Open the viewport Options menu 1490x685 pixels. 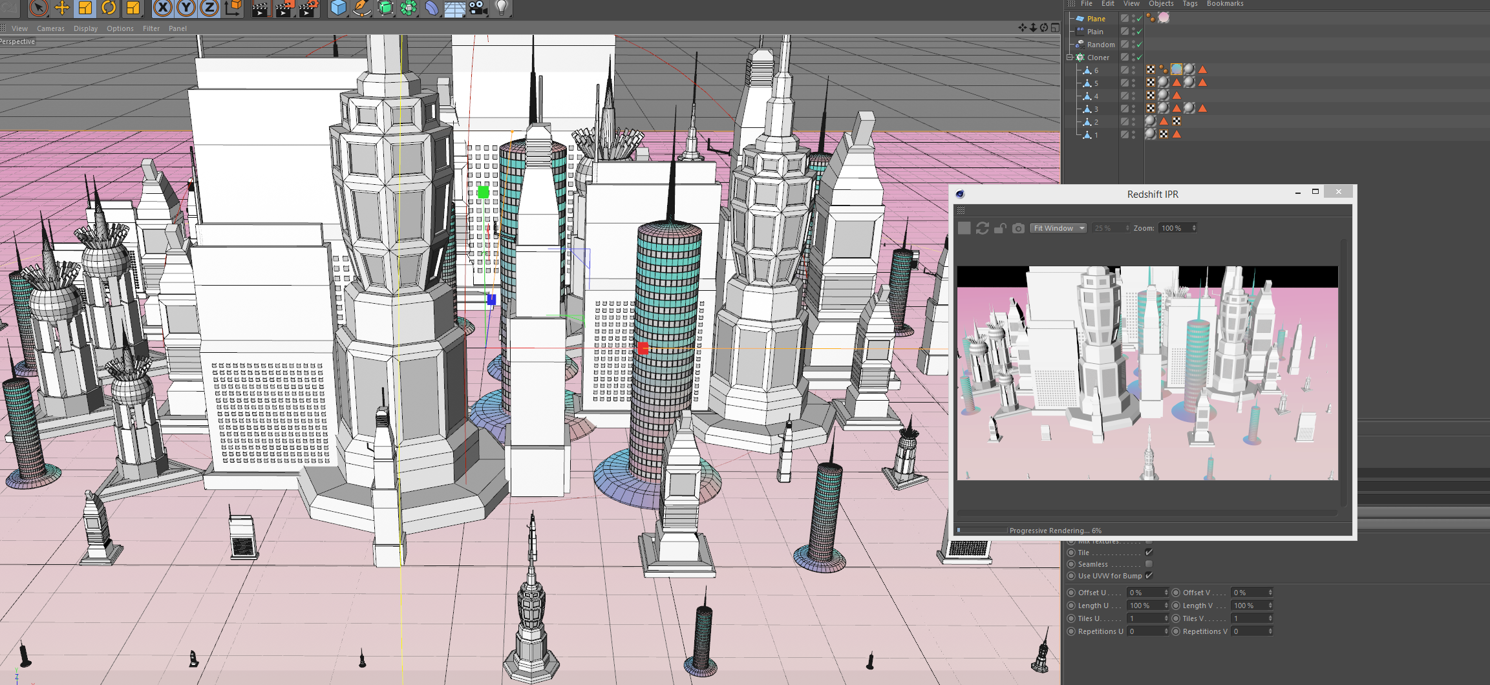coord(120,28)
